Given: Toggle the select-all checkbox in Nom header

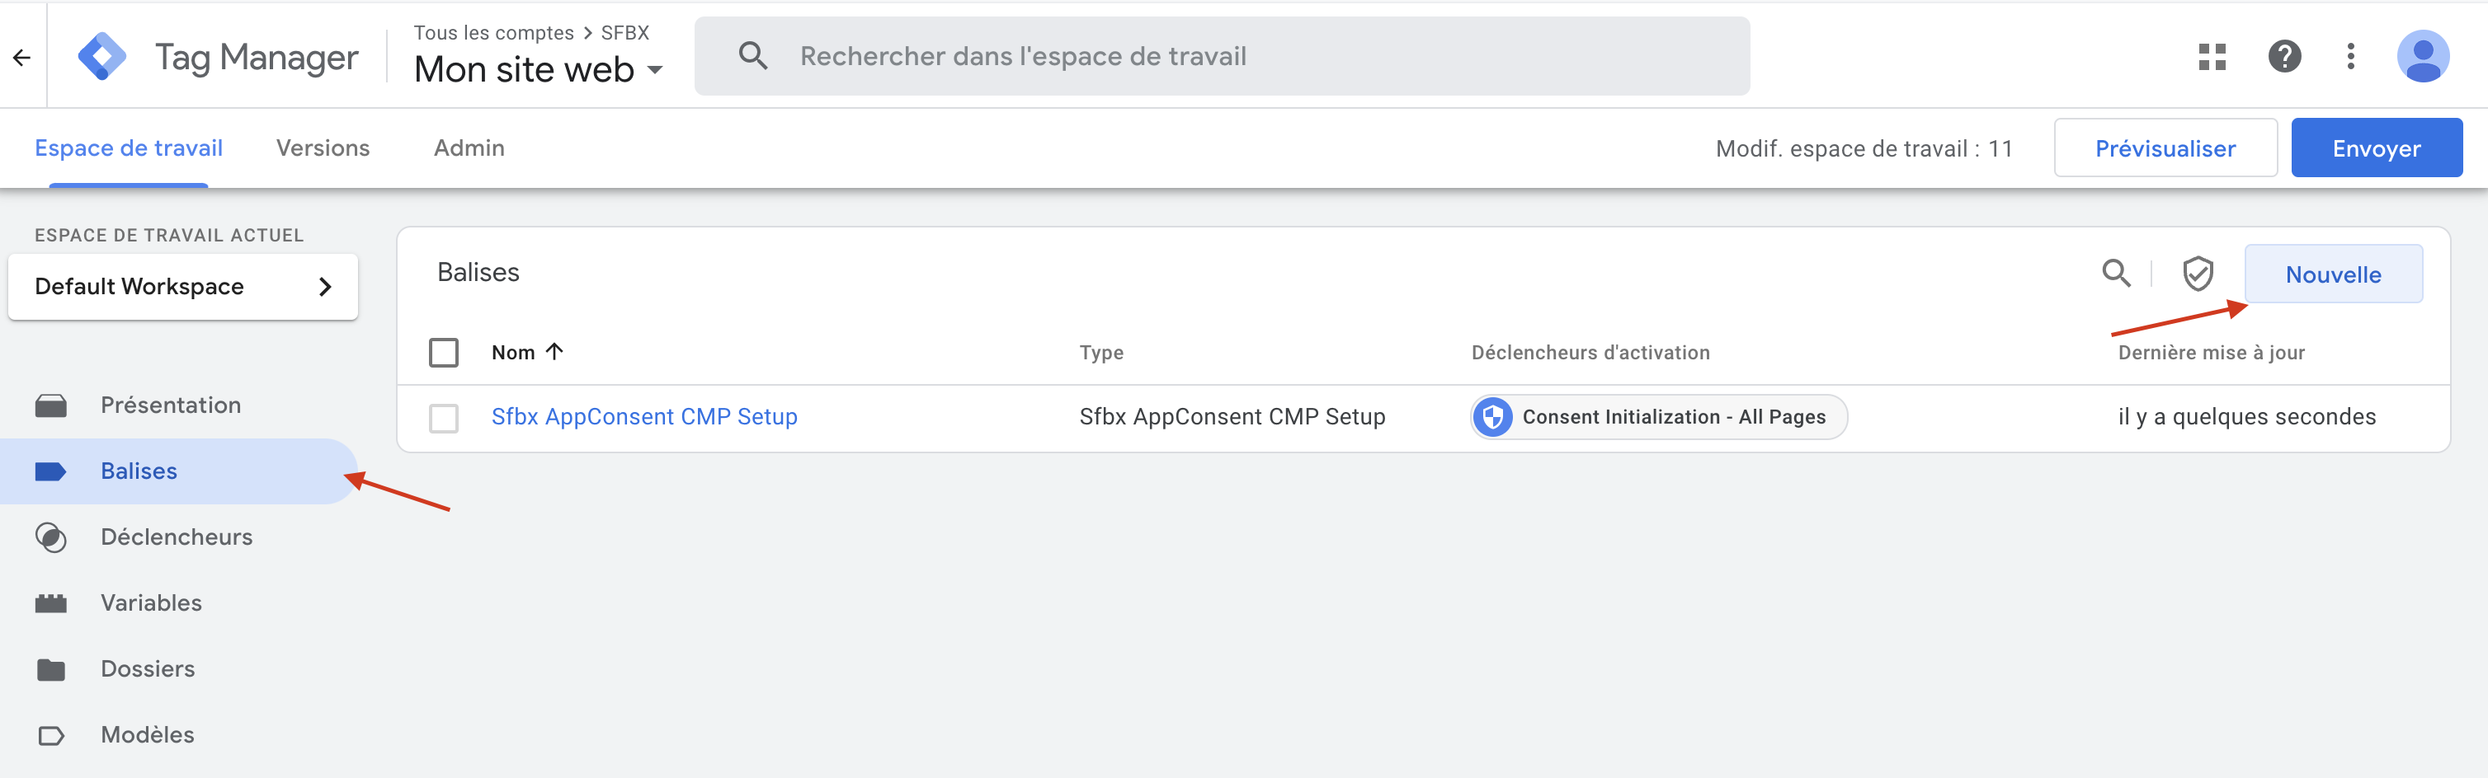Looking at the screenshot, I should [x=443, y=352].
